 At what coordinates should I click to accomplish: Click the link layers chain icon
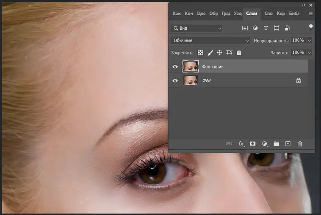pyautogui.click(x=229, y=144)
